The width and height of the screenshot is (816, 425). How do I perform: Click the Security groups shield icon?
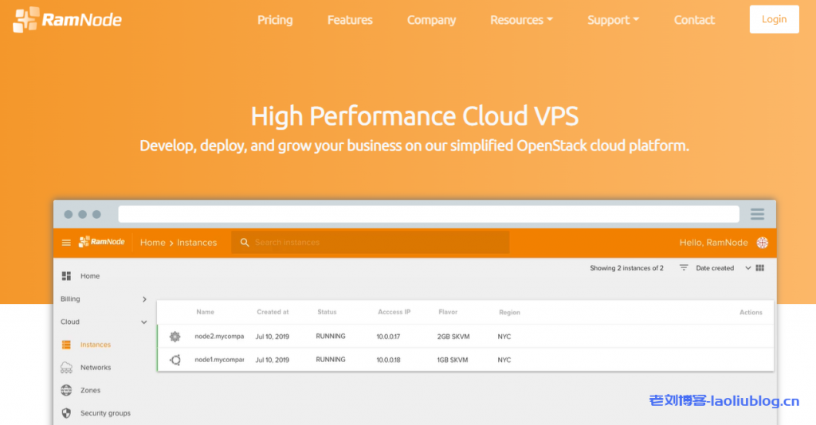pos(66,414)
